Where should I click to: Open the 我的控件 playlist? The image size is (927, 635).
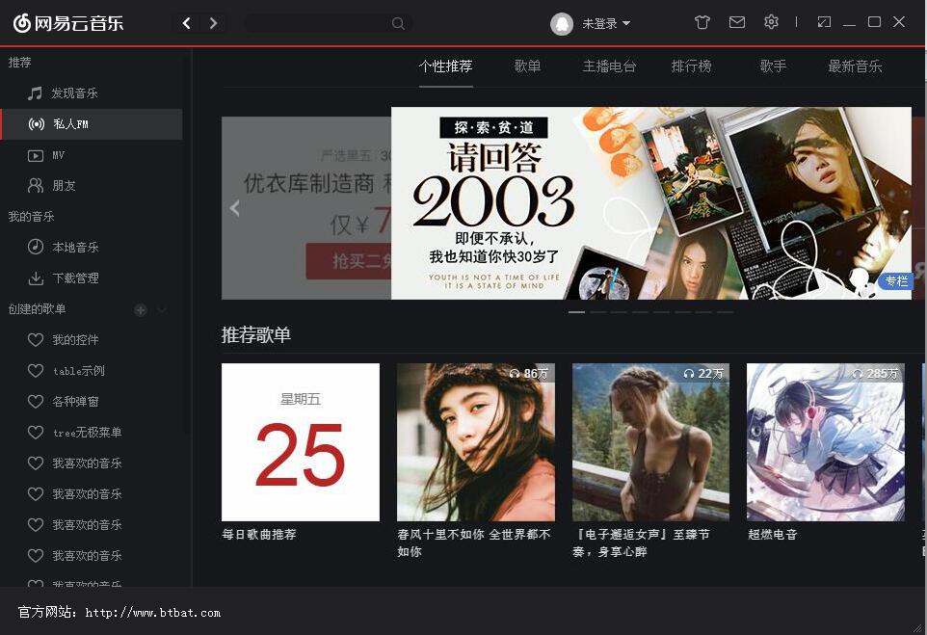pos(75,339)
